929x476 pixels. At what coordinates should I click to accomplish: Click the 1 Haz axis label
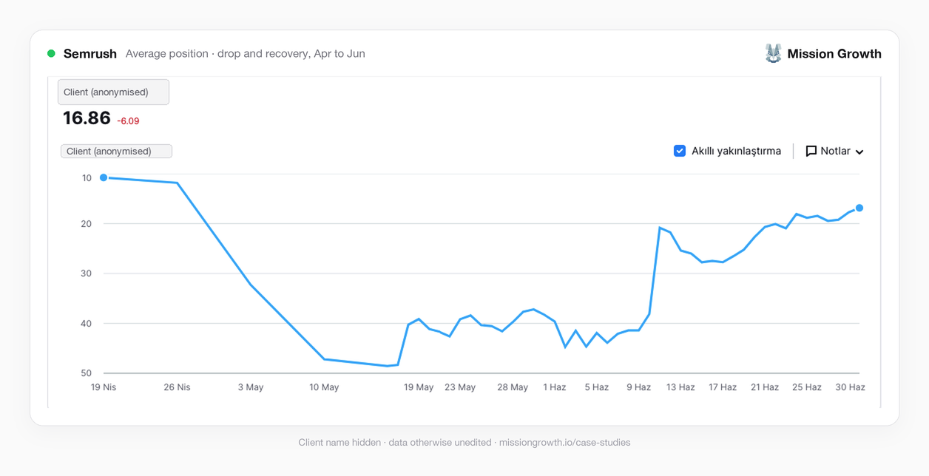(555, 387)
